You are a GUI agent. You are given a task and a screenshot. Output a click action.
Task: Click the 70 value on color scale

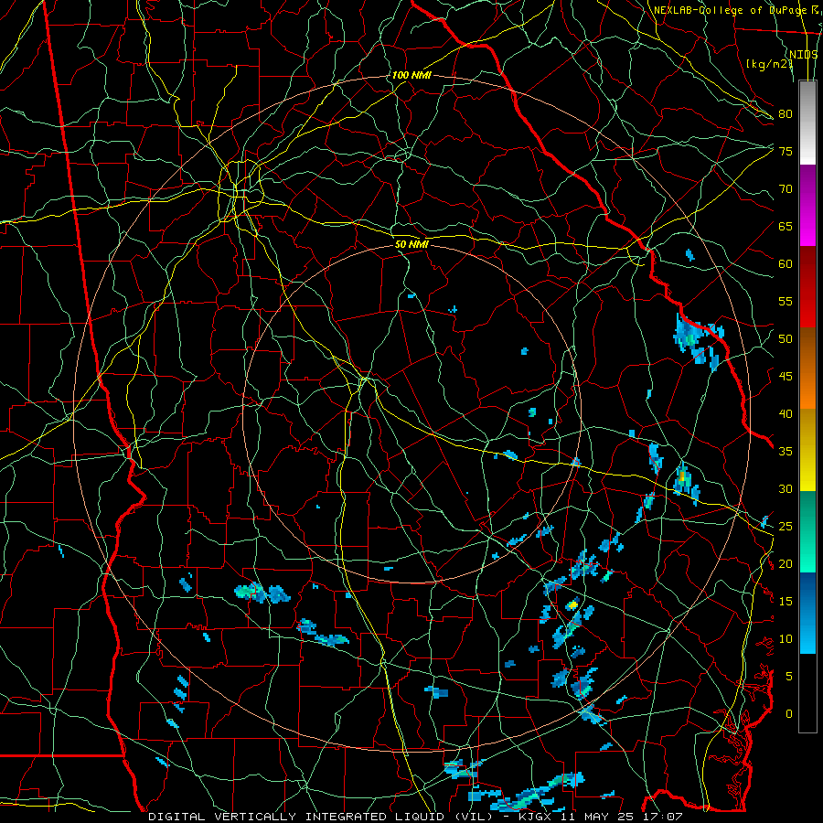pyautogui.click(x=786, y=189)
